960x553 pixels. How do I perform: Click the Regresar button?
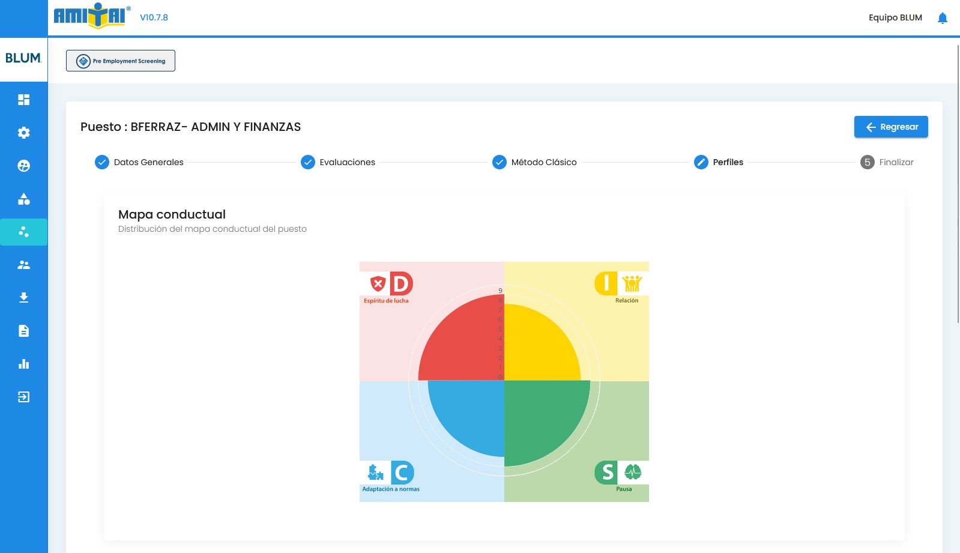click(890, 127)
